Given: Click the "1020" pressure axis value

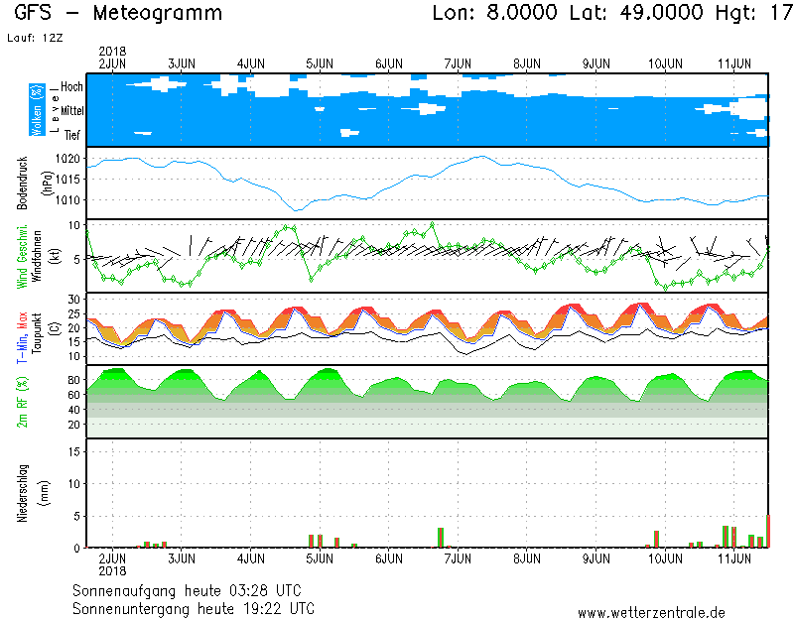Looking at the screenshot, I should 67,159.
